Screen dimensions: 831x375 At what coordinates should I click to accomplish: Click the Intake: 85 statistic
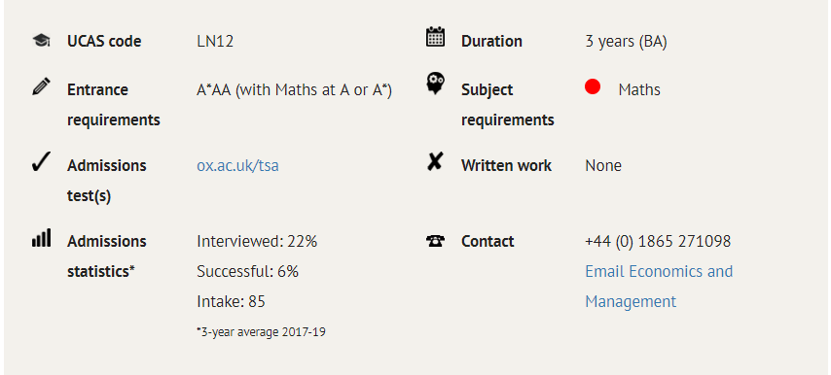point(231,302)
